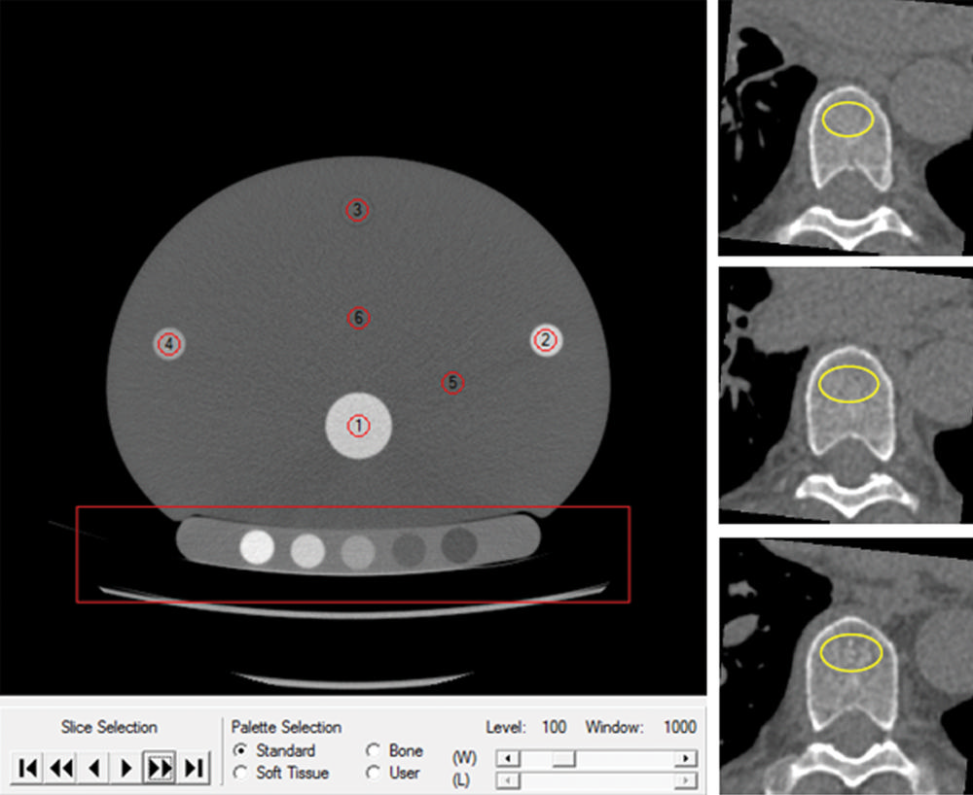Click ROI marker 4 on left insert
973x795 pixels.
169,343
